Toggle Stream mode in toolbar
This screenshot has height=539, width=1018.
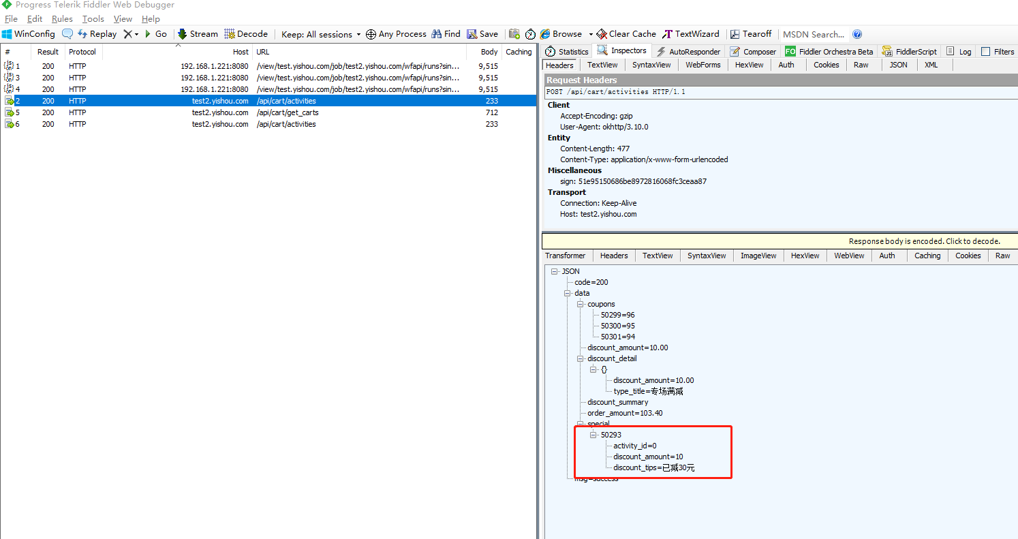click(x=198, y=34)
